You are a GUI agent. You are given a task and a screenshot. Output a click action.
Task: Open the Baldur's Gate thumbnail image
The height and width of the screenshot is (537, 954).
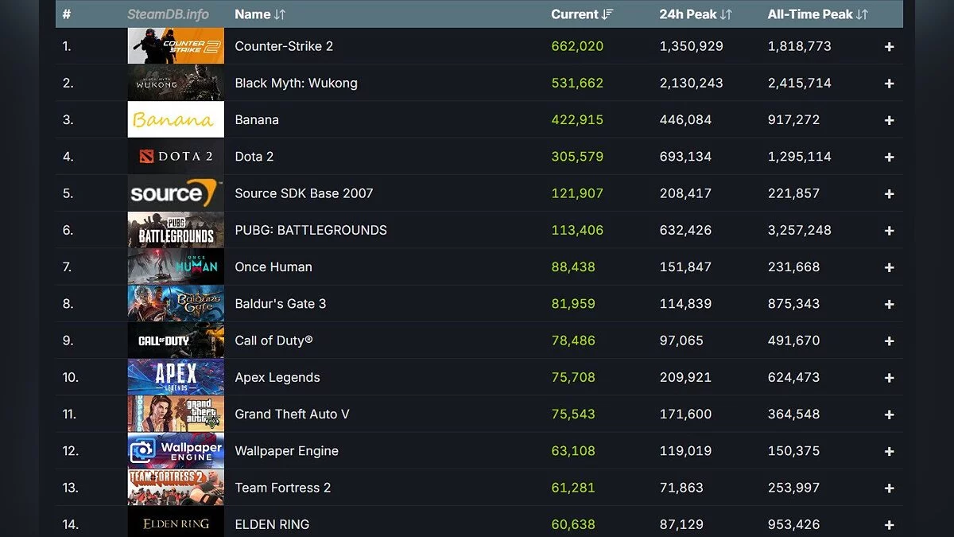click(x=176, y=303)
